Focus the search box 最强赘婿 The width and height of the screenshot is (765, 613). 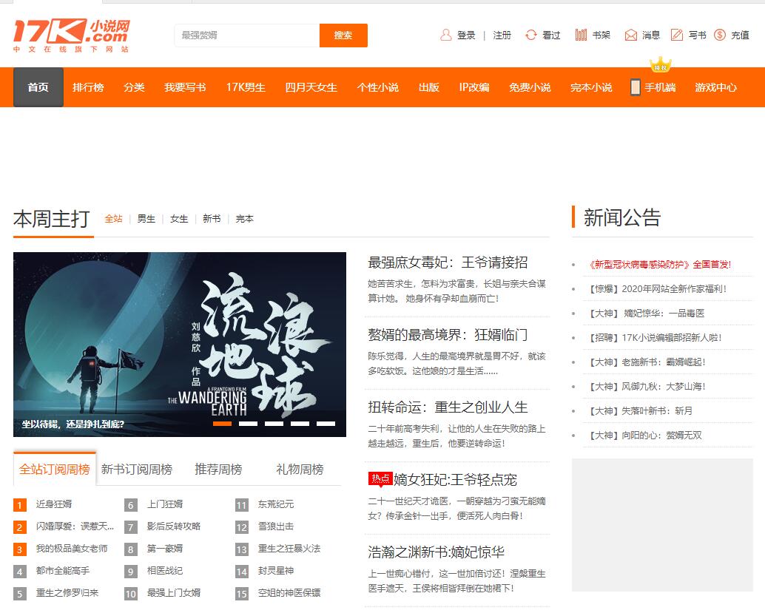[x=247, y=35]
